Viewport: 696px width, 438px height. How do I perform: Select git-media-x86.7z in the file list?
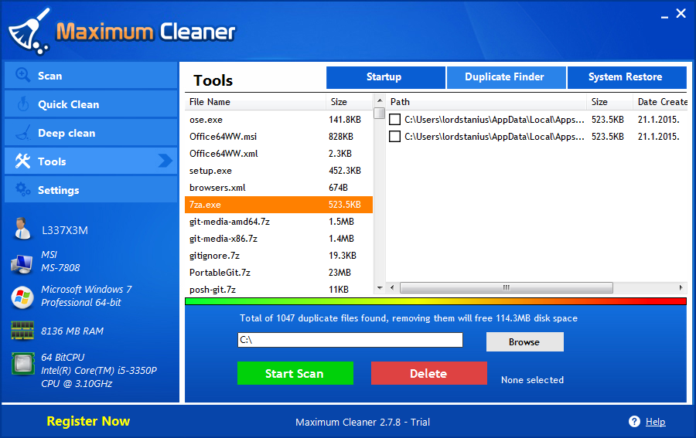(278, 238)
